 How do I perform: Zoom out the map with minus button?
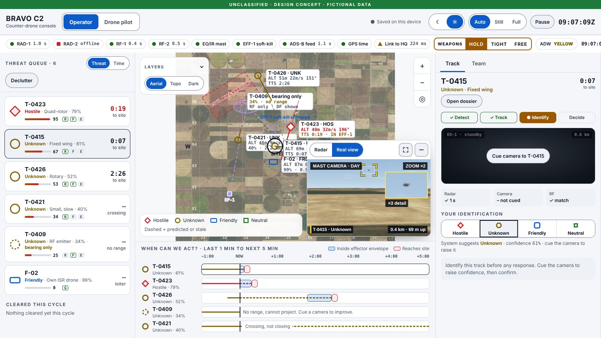(422, 83)
